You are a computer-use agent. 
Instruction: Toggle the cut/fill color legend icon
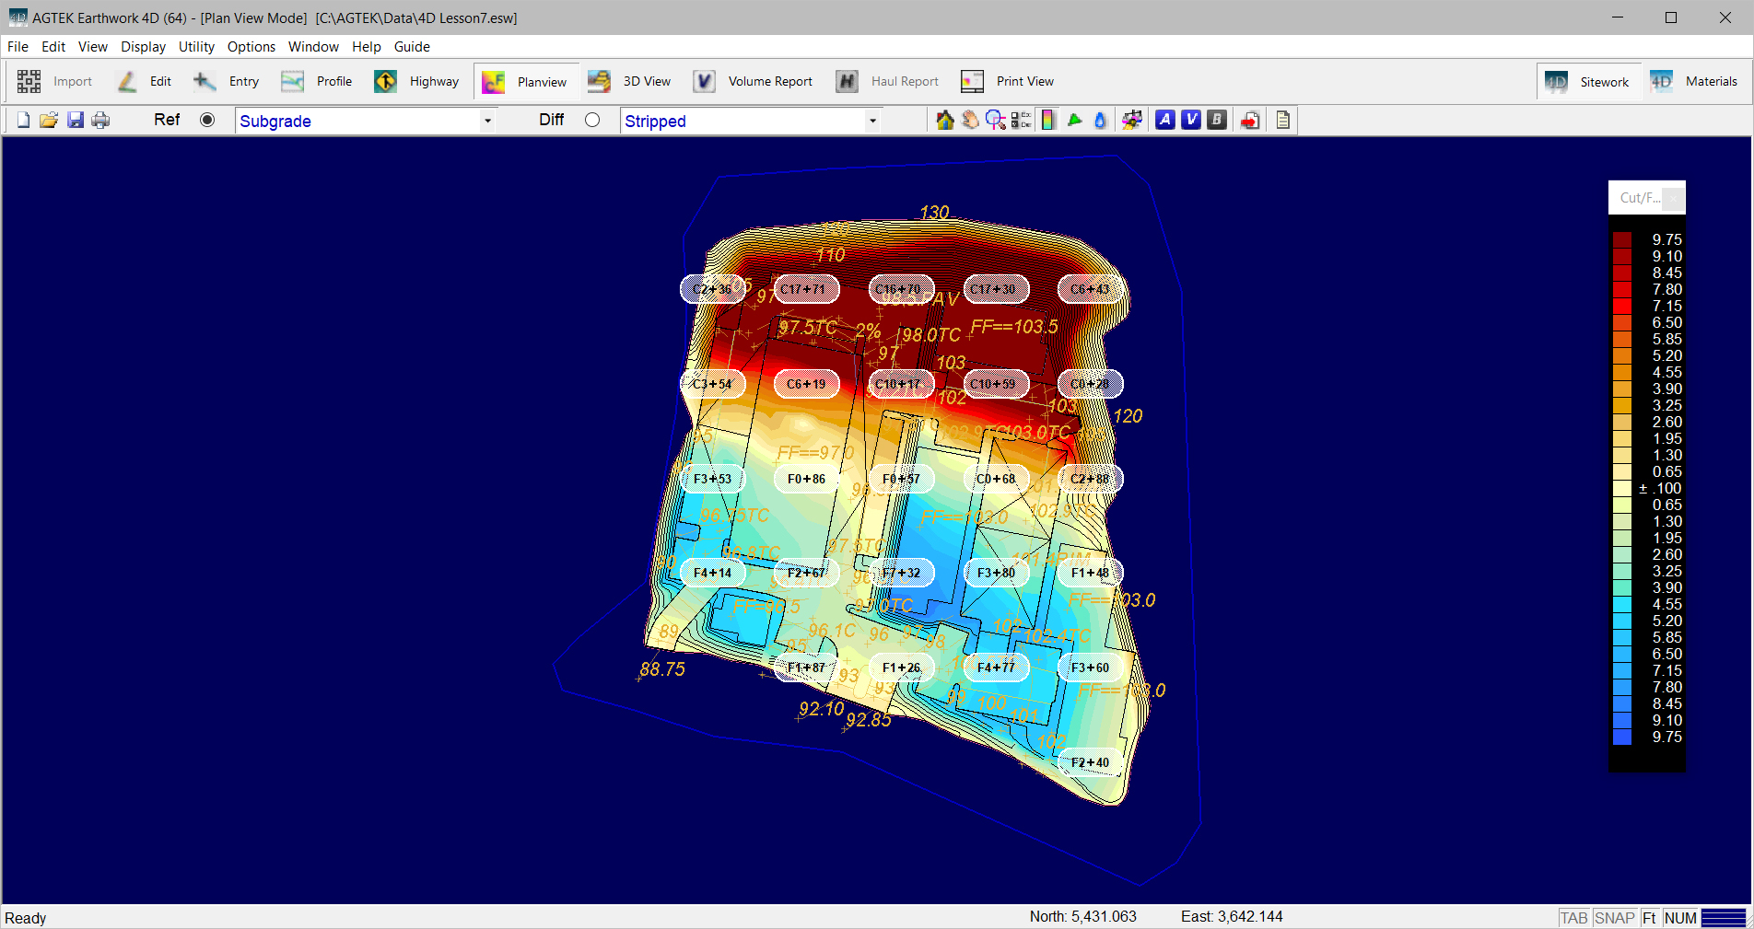pyautogui.click(x=1048, y=121)
